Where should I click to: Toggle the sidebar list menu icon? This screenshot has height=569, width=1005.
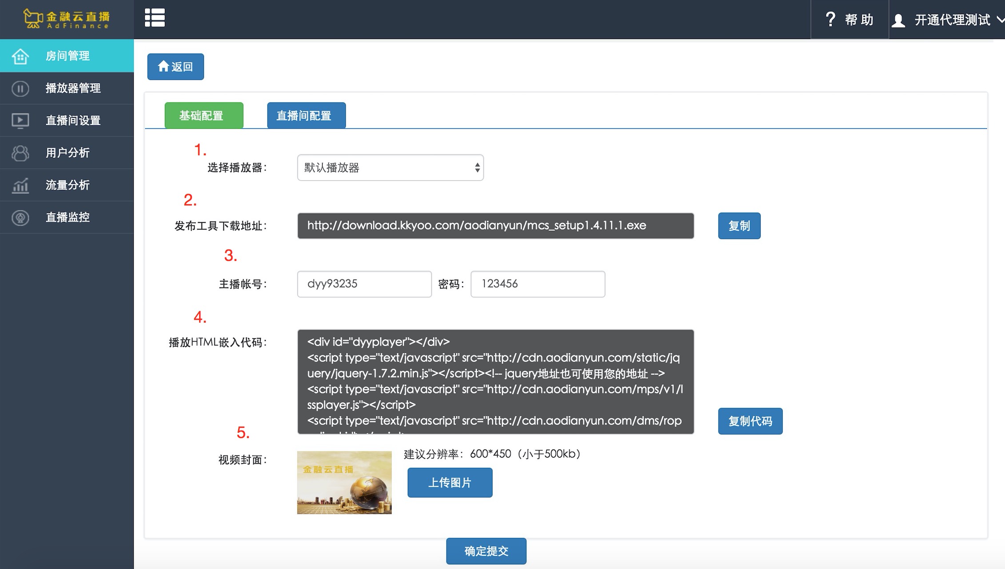(155, 18)
